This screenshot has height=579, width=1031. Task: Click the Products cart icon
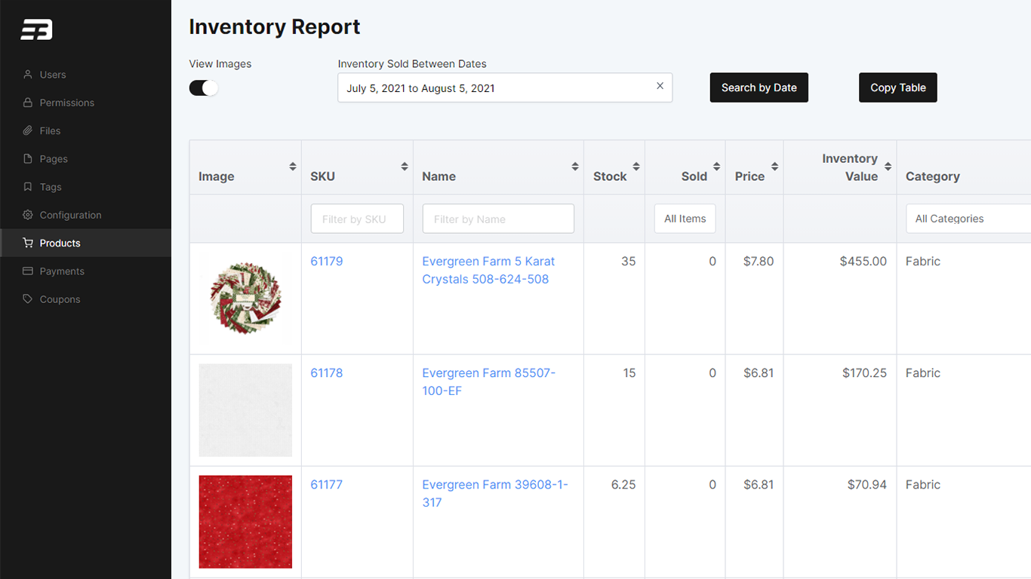point(28,243)
